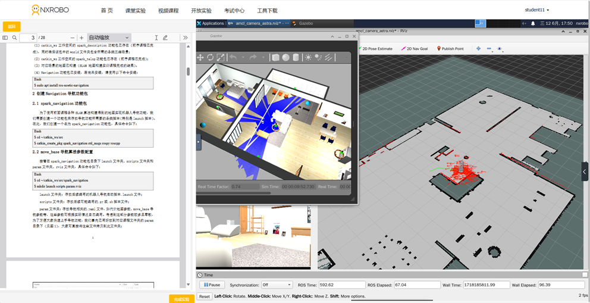Click the PDF vertical scrollbar thumb

pyautogui.click(x=189, y=71)
